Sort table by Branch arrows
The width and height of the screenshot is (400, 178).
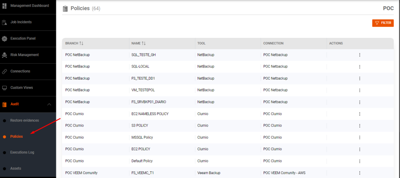tap(81, 43)
